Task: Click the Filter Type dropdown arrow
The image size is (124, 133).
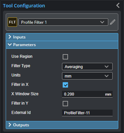Action: (x=107, y=66)
